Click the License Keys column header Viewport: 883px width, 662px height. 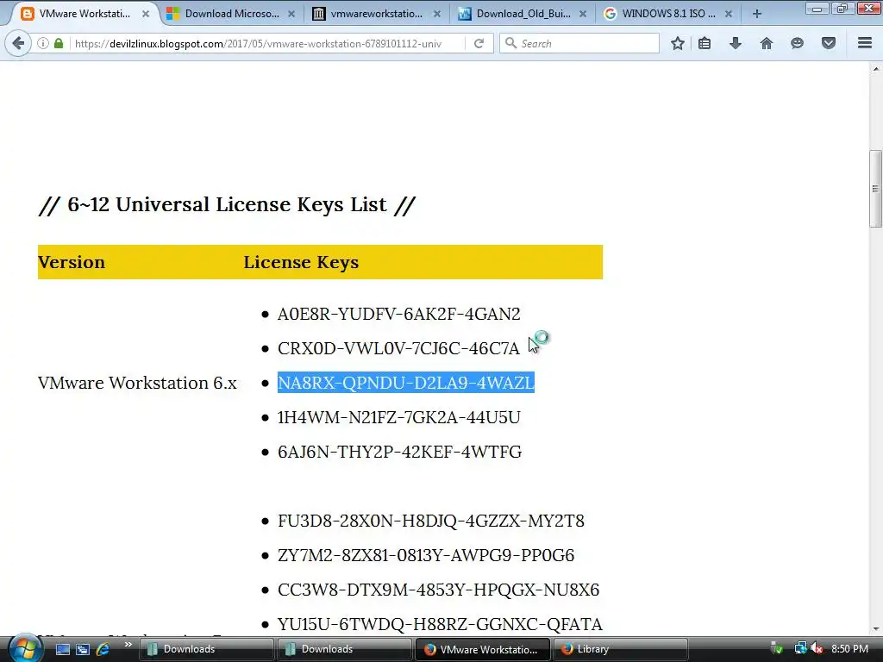[x=301, y=262]
